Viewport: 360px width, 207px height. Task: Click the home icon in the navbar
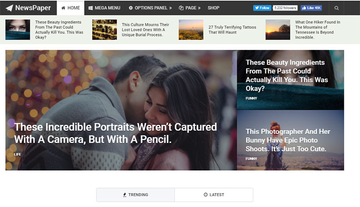click(x=63, y=8)
